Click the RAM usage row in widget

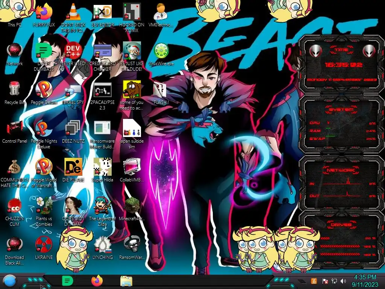coord(343,131)
